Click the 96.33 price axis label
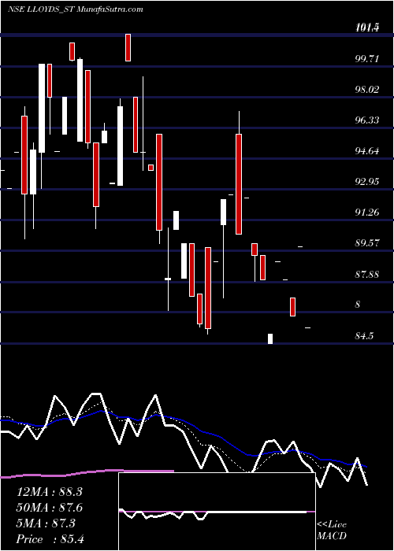 pyautogui.click(x=367, y=120)
